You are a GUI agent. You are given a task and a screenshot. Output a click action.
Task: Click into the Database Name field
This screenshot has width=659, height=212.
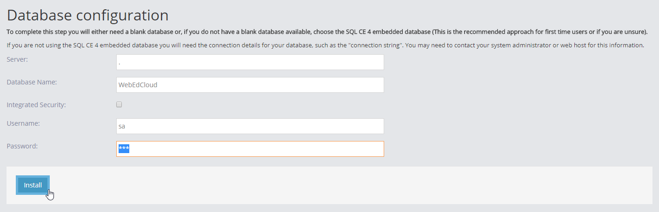tap(250, 85)
